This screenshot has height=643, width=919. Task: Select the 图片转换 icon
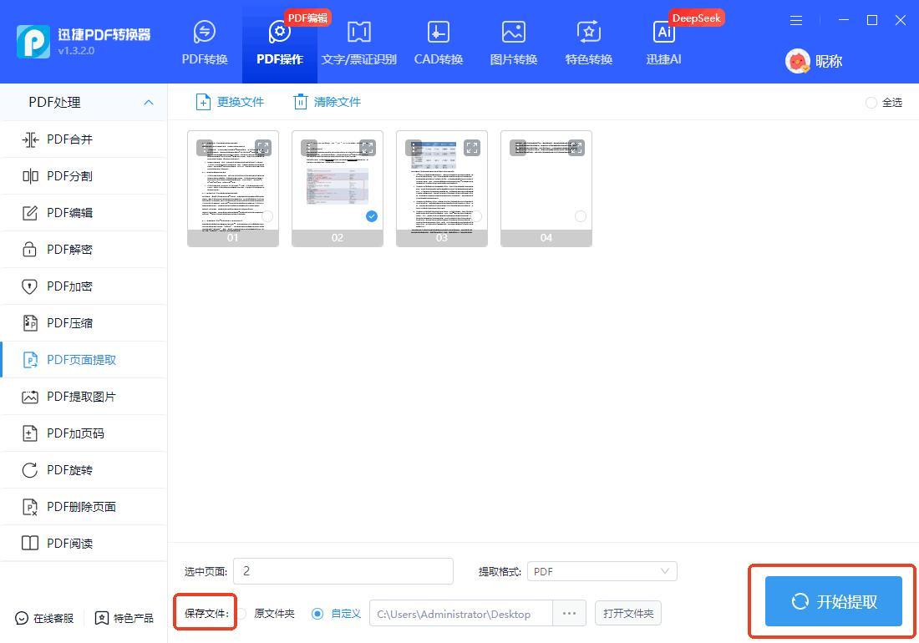(x=513, y=33)
